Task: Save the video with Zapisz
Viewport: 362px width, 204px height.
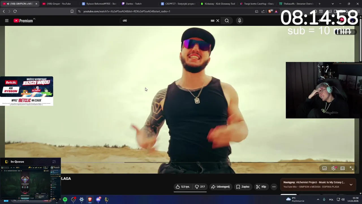Action: click(243, 187)
